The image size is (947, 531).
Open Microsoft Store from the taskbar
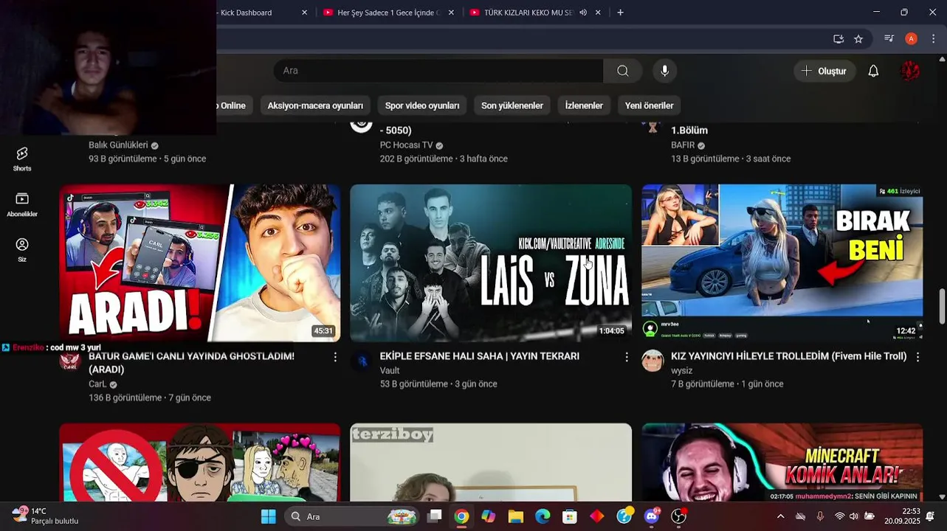tap(569, 516)
